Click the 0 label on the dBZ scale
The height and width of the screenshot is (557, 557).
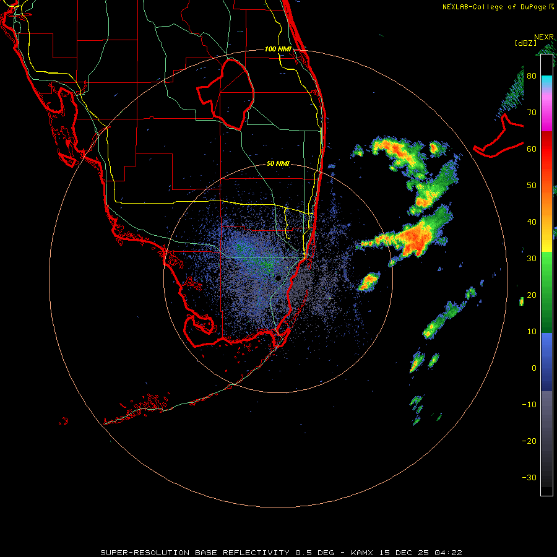pyautogui.click(x=534, y=368)
